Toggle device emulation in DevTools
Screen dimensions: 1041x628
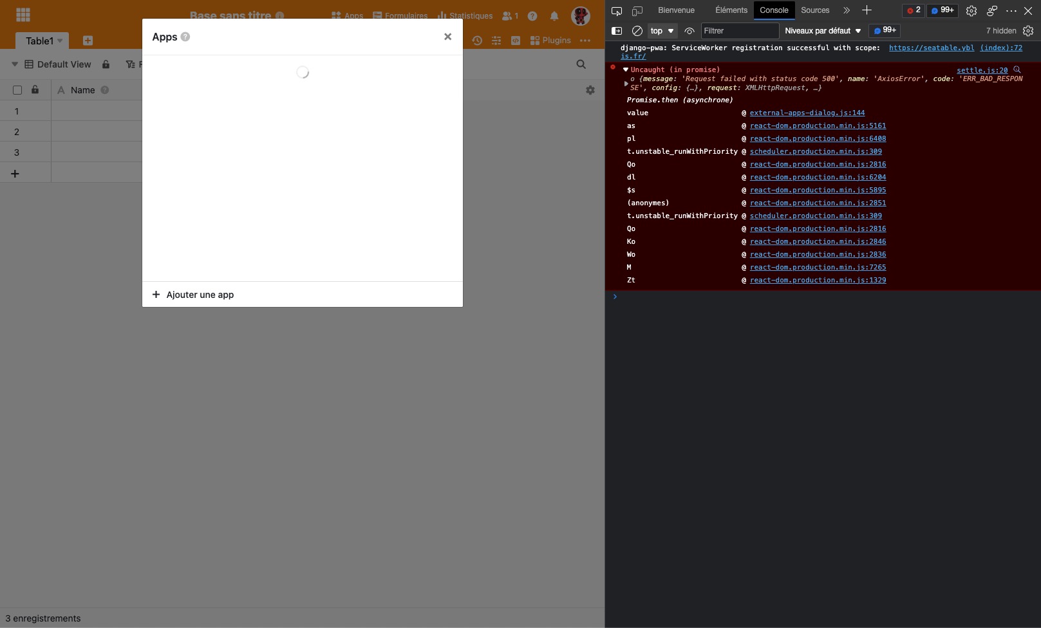tap(637, 11)
